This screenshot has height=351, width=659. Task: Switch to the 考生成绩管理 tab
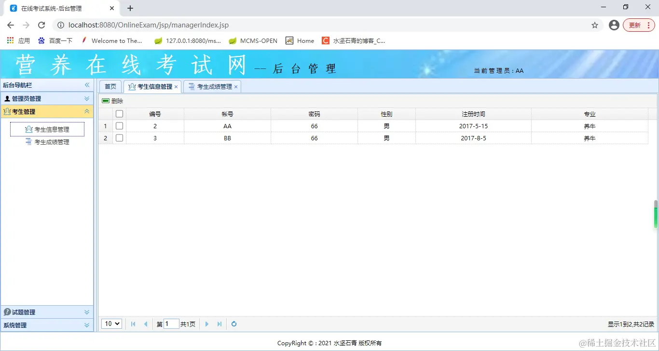click(x=212, y=86)
